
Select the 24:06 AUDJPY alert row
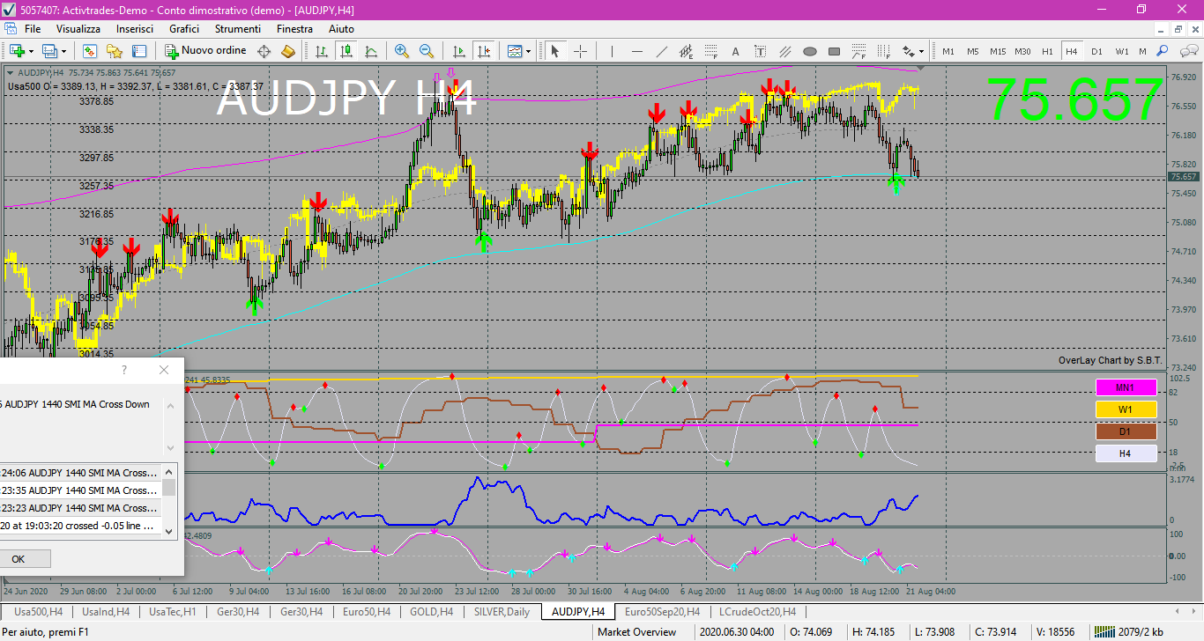[x=80, y=473]
